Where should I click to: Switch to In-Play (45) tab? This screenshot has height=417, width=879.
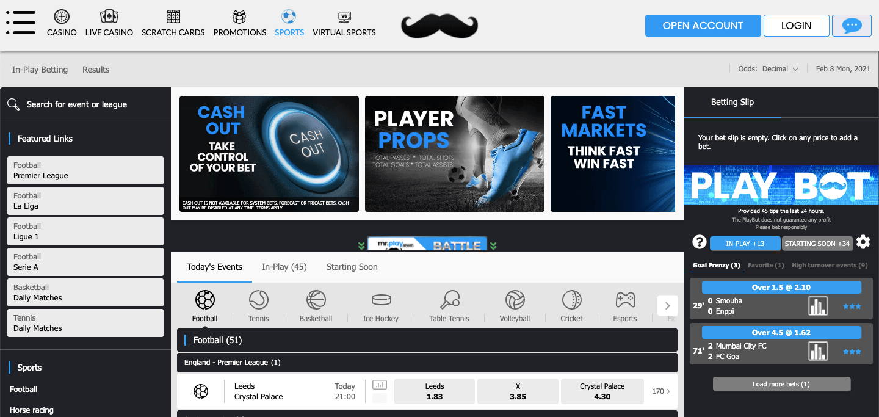point(284,267)
